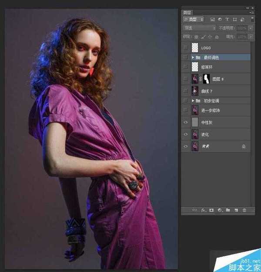Click the add layer mask icon
Viewport: 261px width, 272px height.
(211, 210)
